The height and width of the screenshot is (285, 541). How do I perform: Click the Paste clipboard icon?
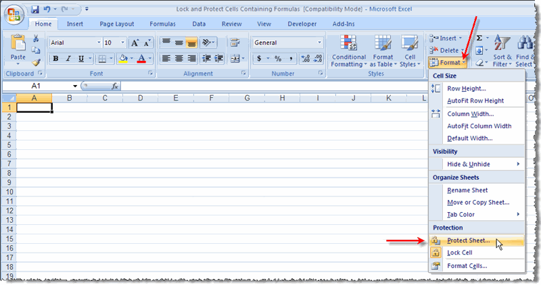pyautogui.click(x=18, y=46)
